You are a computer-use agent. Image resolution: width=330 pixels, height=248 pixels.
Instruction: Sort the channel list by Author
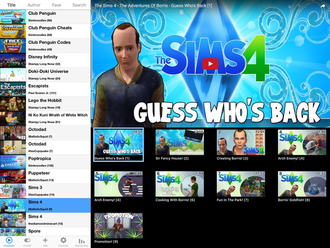34,5
